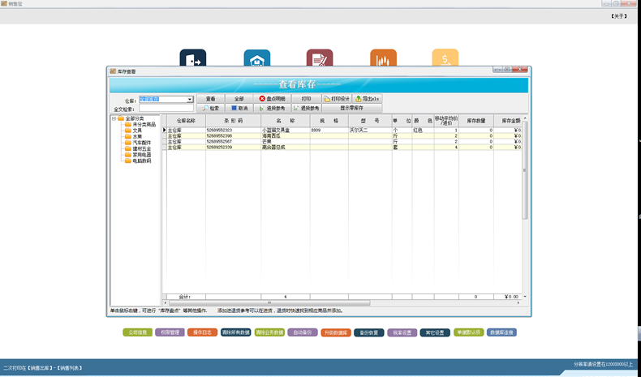Screen dimensions: 641x377
Task: Click the 库存金额 column header
Action: [508, 121]
